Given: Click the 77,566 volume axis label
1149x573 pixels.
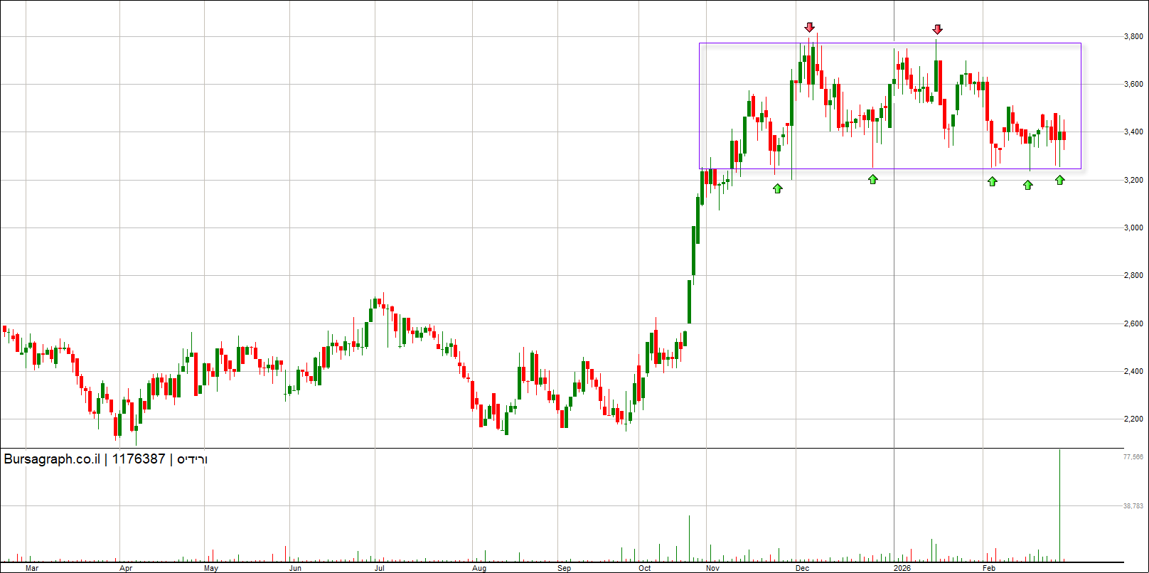Looking at the screenshot, I should [1133, 457].
